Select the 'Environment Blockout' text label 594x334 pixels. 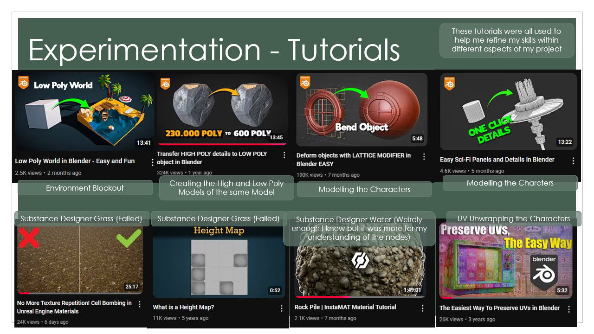pos(85,188)
